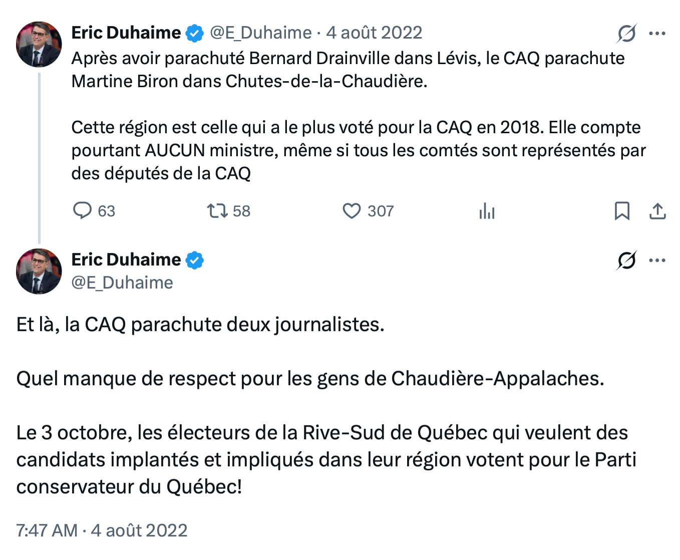
Task: Click the verified badge on the second tweet
Action: pyautogui.click(x=195, y=260)
